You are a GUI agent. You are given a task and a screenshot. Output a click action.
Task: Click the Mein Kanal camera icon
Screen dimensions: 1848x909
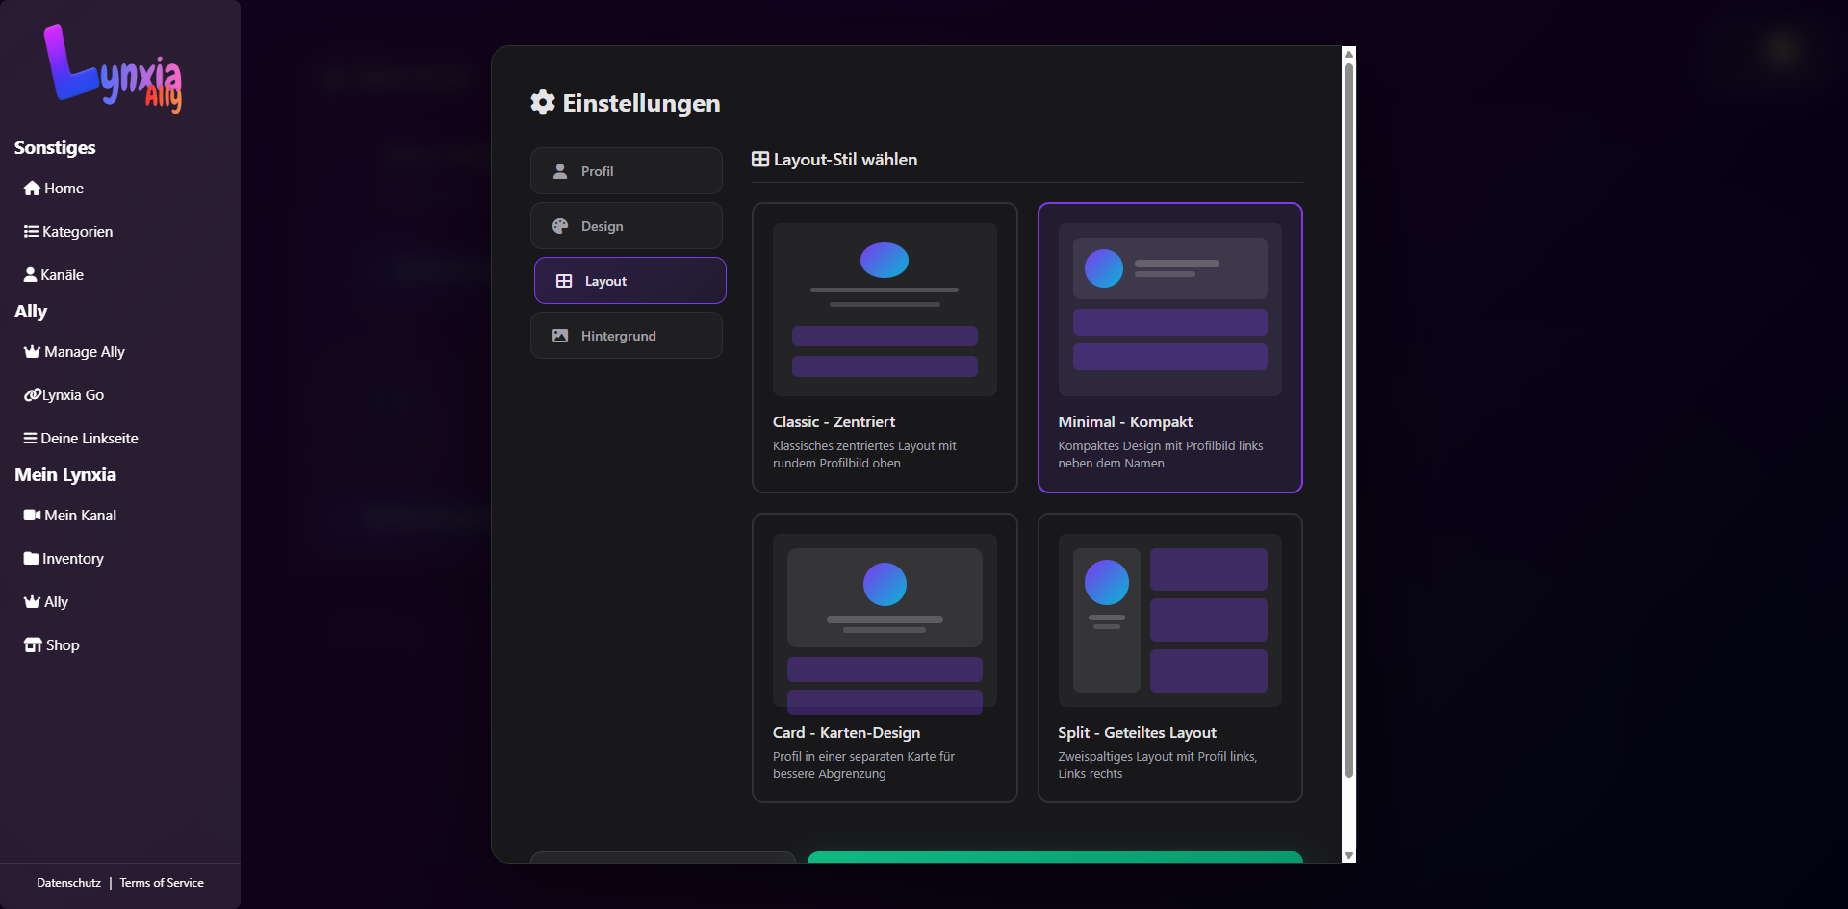[32, 516]
